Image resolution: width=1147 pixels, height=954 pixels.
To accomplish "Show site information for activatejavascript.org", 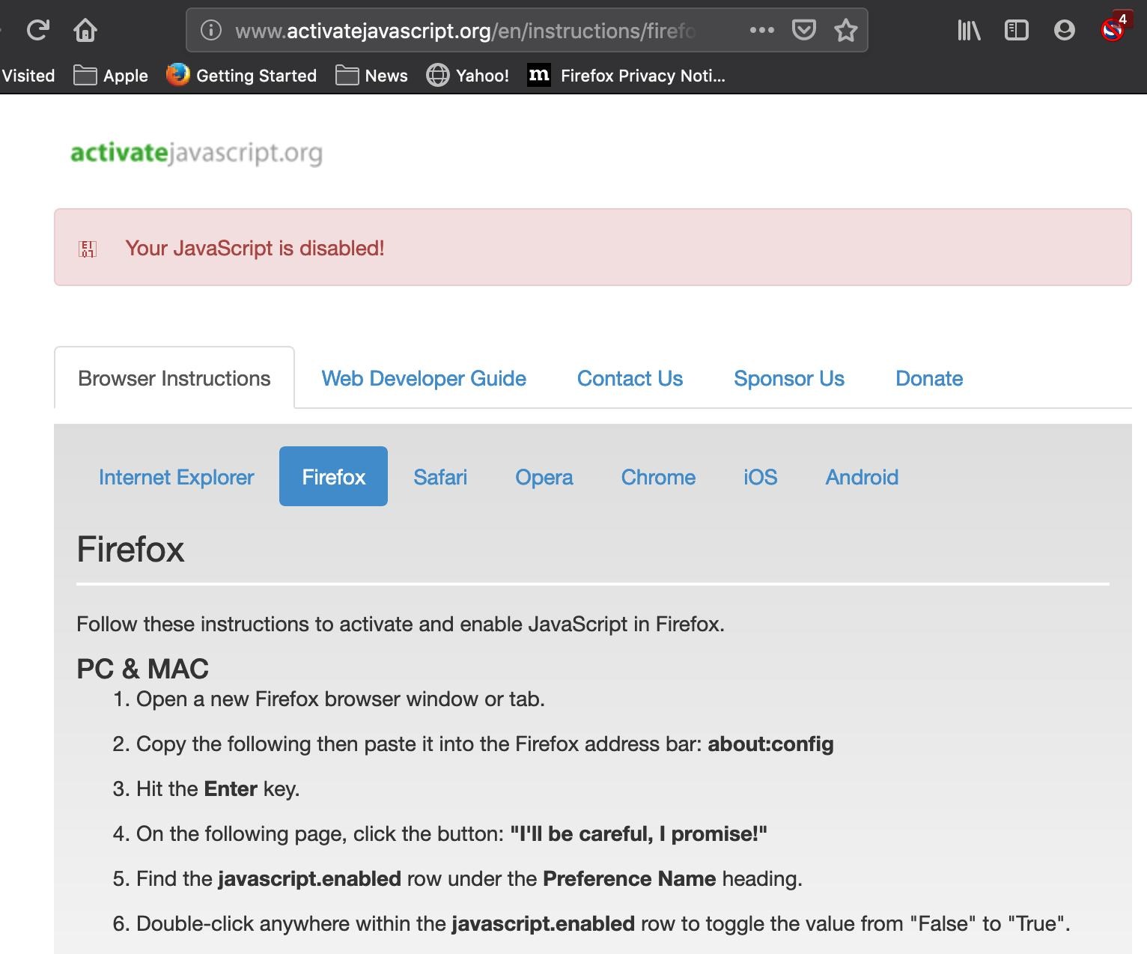I will (211, 30).
